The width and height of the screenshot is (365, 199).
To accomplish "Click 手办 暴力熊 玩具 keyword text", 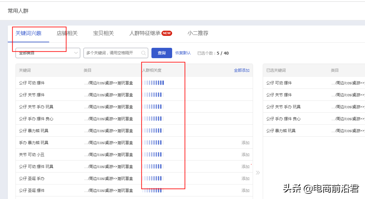I will point(34,143).
